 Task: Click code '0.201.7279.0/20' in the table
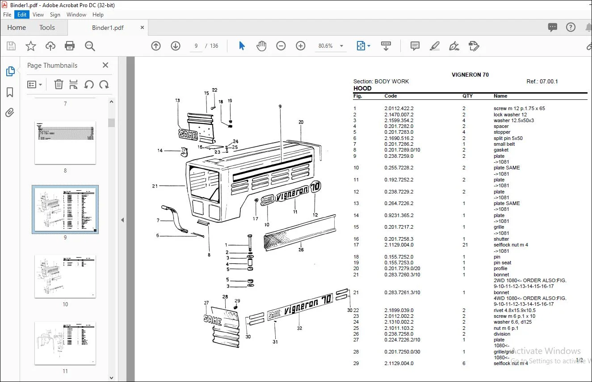click(402, 268)
